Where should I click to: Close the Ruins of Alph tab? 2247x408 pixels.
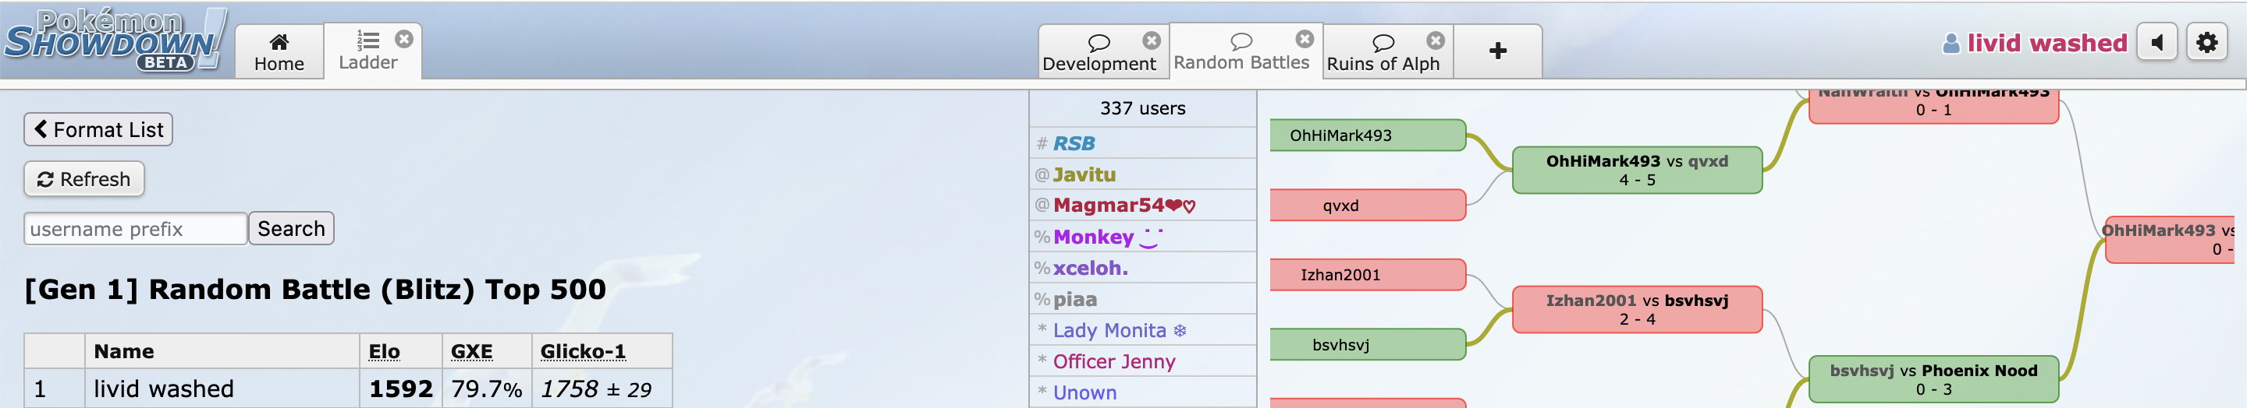[x=1435, y=40]
